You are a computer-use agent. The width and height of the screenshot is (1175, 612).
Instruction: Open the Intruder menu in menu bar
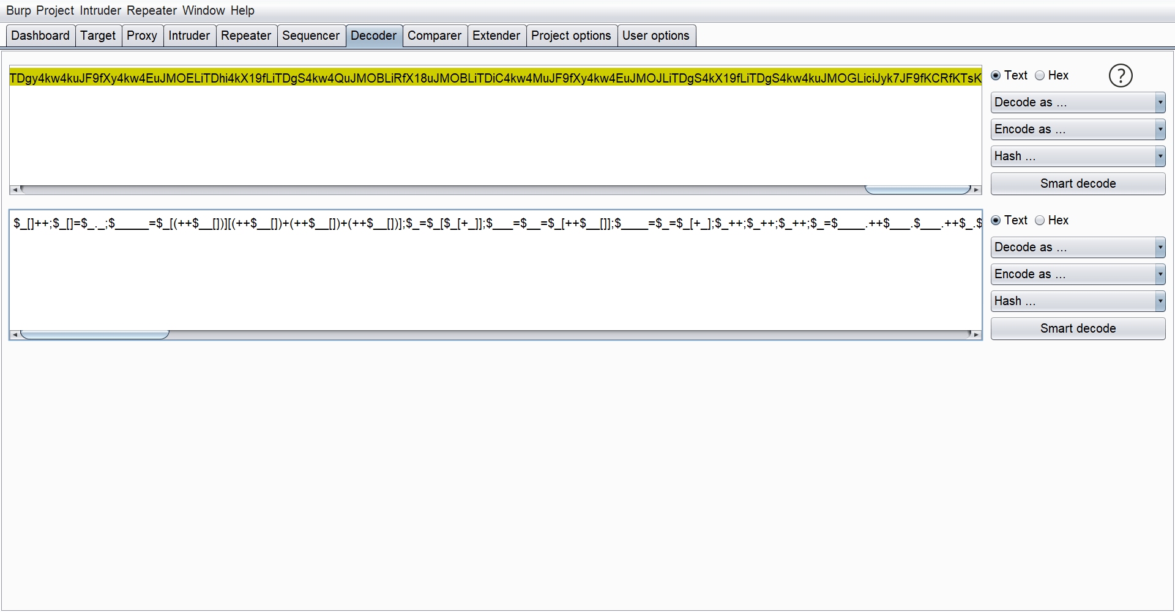coord(100,10)
